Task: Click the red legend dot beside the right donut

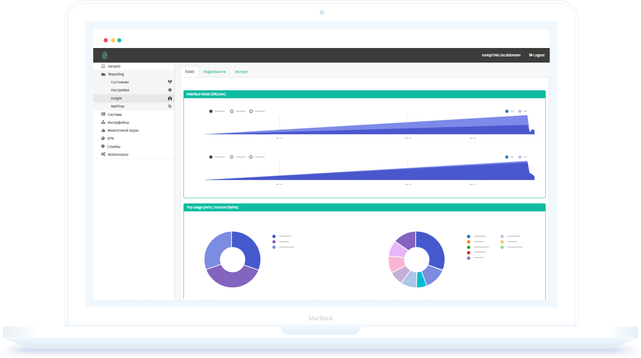Action: [468, 252]
